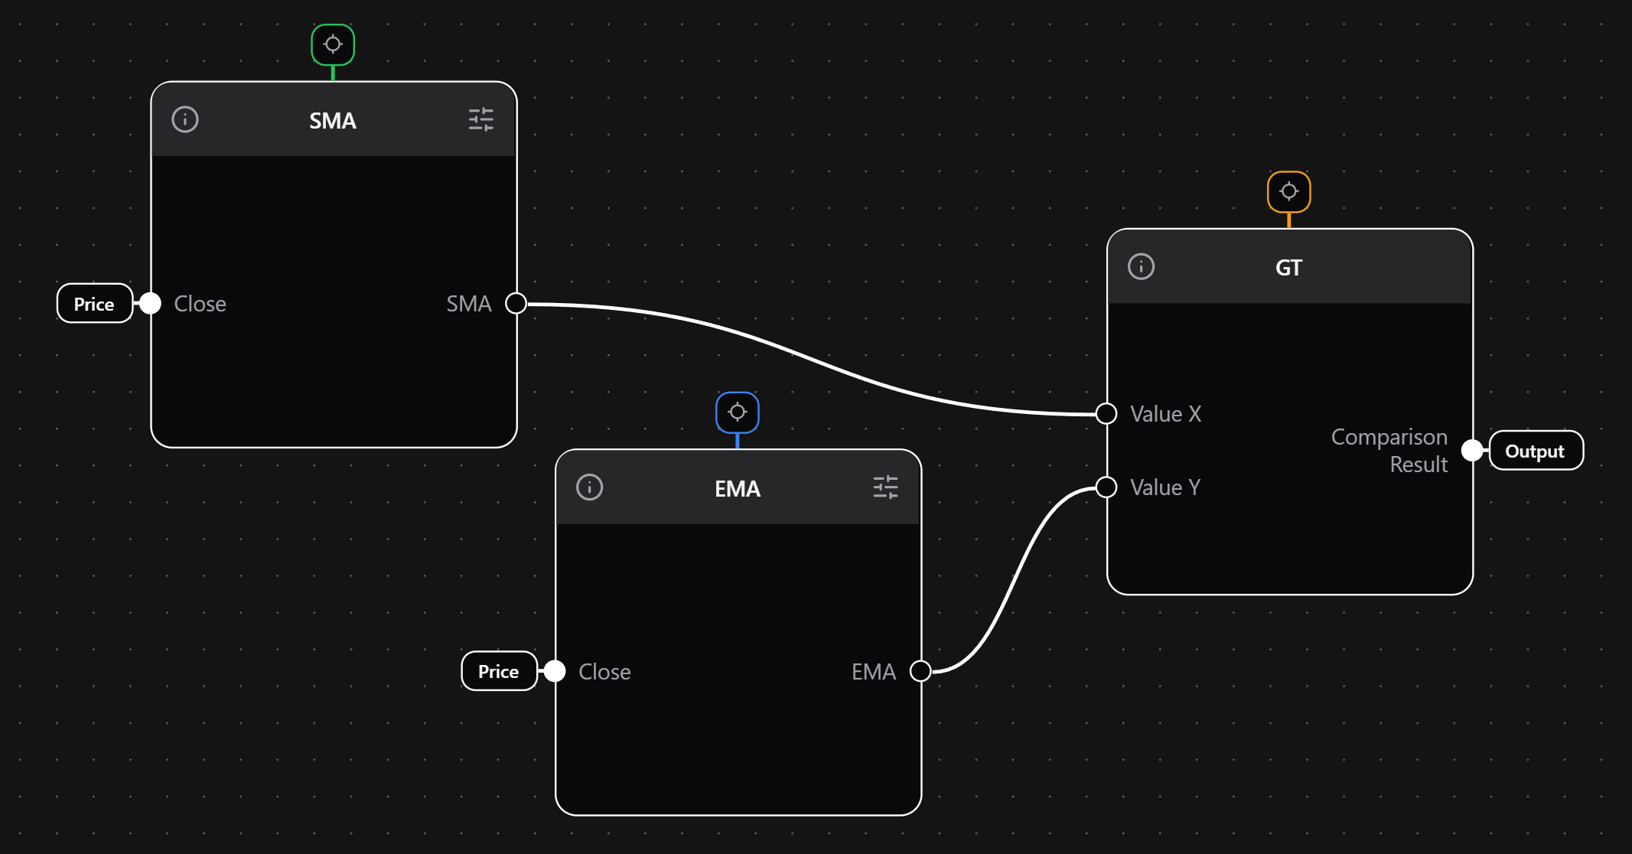Click the SMA node title bar
1632x854 pixels.
332,119
